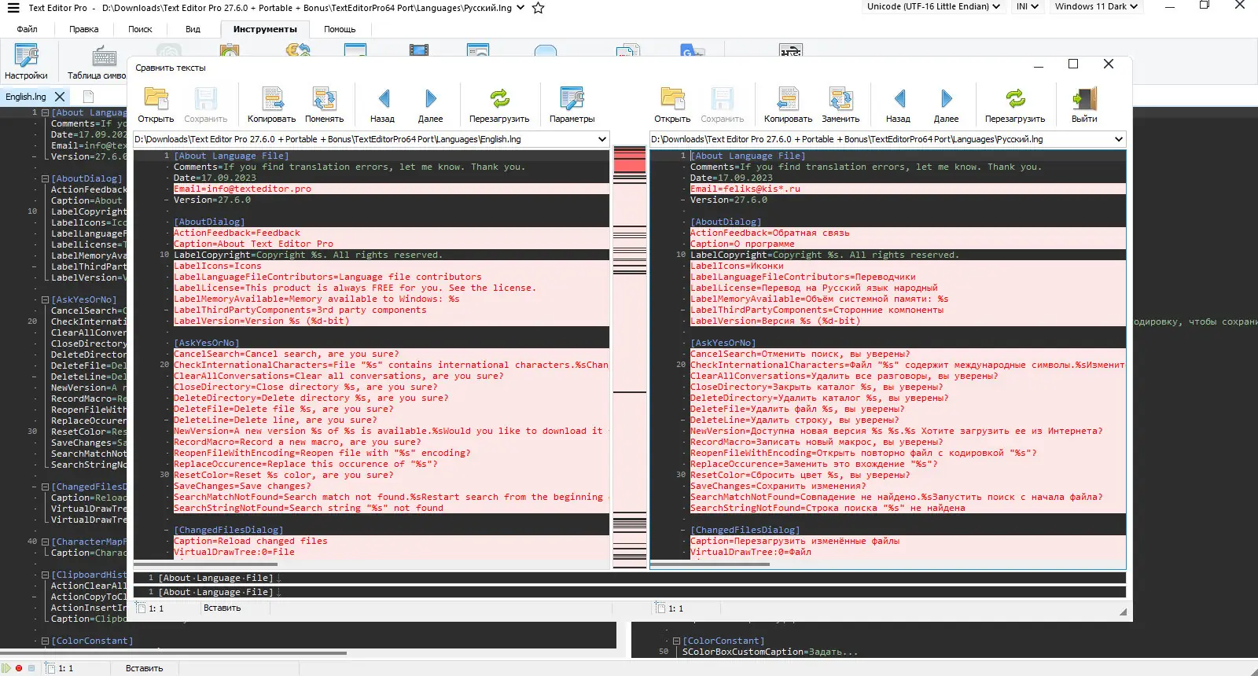Go to previous difference (Назад) on left

[383, 105]
